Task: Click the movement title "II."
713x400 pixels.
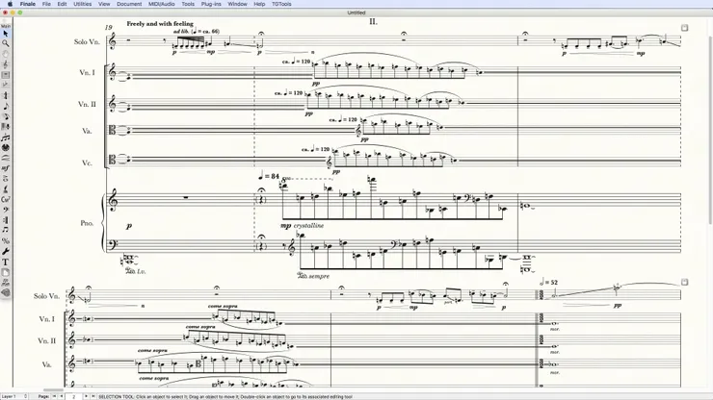Action: [373, 21]
